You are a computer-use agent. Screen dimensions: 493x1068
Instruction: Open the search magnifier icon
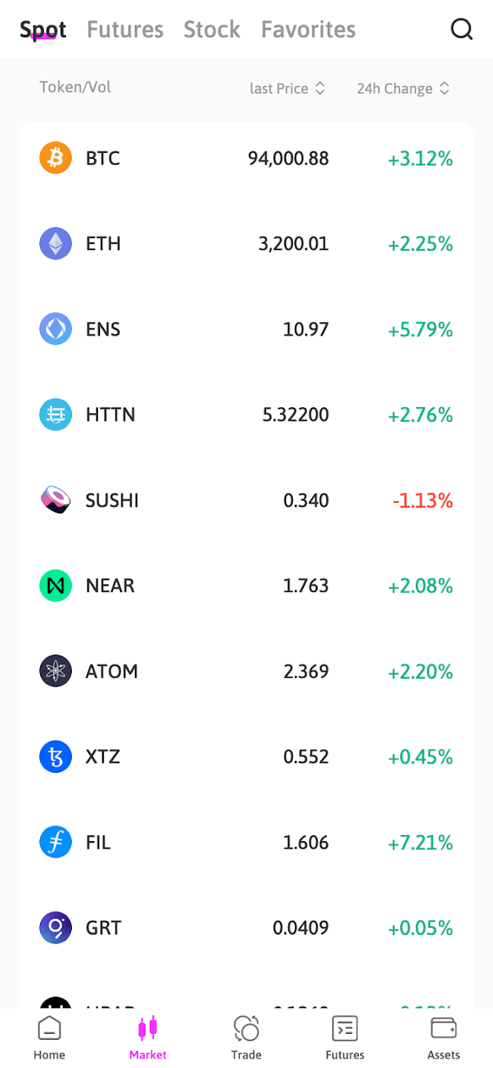461,29
